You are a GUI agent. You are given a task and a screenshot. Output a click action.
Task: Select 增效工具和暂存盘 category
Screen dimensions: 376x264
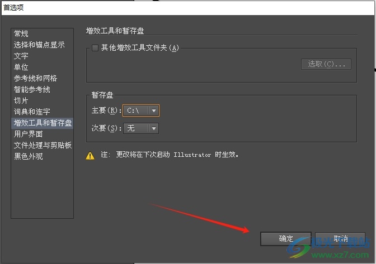[43, 123]
